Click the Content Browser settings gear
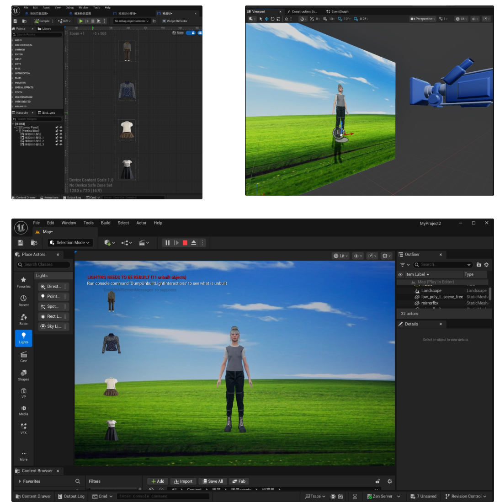Screen dimensions: 500x502 [389, 481]
